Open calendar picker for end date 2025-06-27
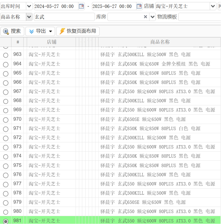 coord(139,6)
